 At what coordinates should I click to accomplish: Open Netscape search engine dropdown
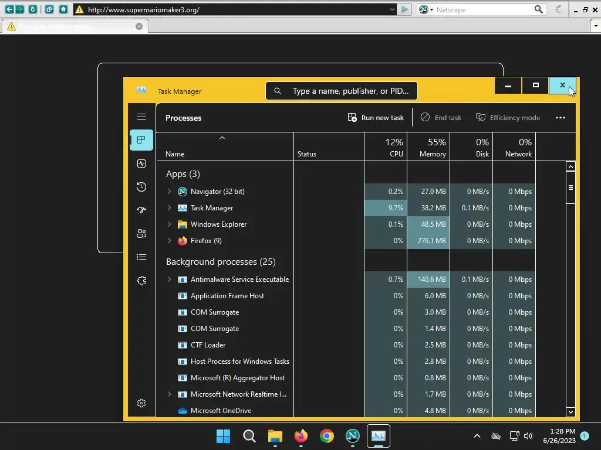click(426, 9)
